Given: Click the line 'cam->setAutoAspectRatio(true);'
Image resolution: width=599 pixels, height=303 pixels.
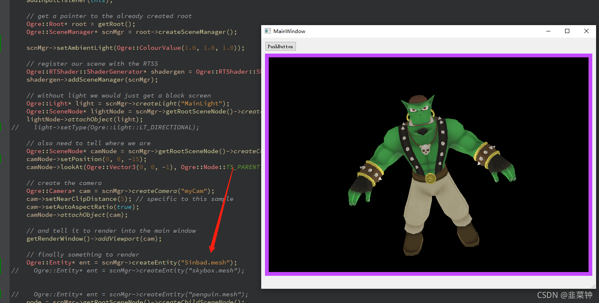Looking at the screenshot, I should (x=83, y=207).
